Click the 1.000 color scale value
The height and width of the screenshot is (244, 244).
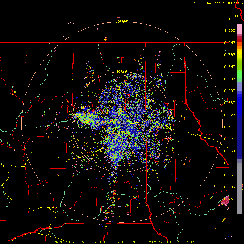point(230,30)
